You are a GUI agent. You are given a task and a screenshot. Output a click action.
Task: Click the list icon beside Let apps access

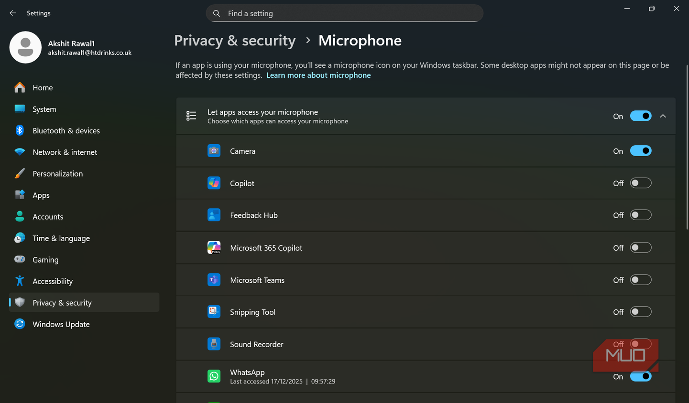click(191, 116)
